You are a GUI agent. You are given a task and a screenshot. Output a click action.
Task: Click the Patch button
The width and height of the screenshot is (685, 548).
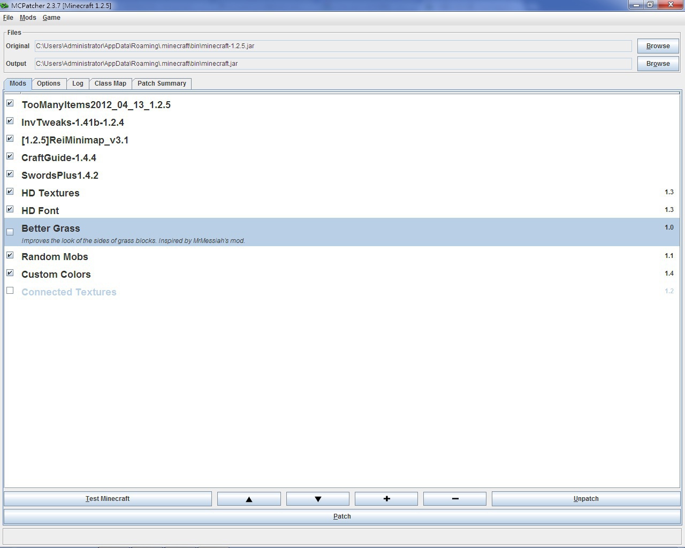pyautogui.click(x=342, y=516)
